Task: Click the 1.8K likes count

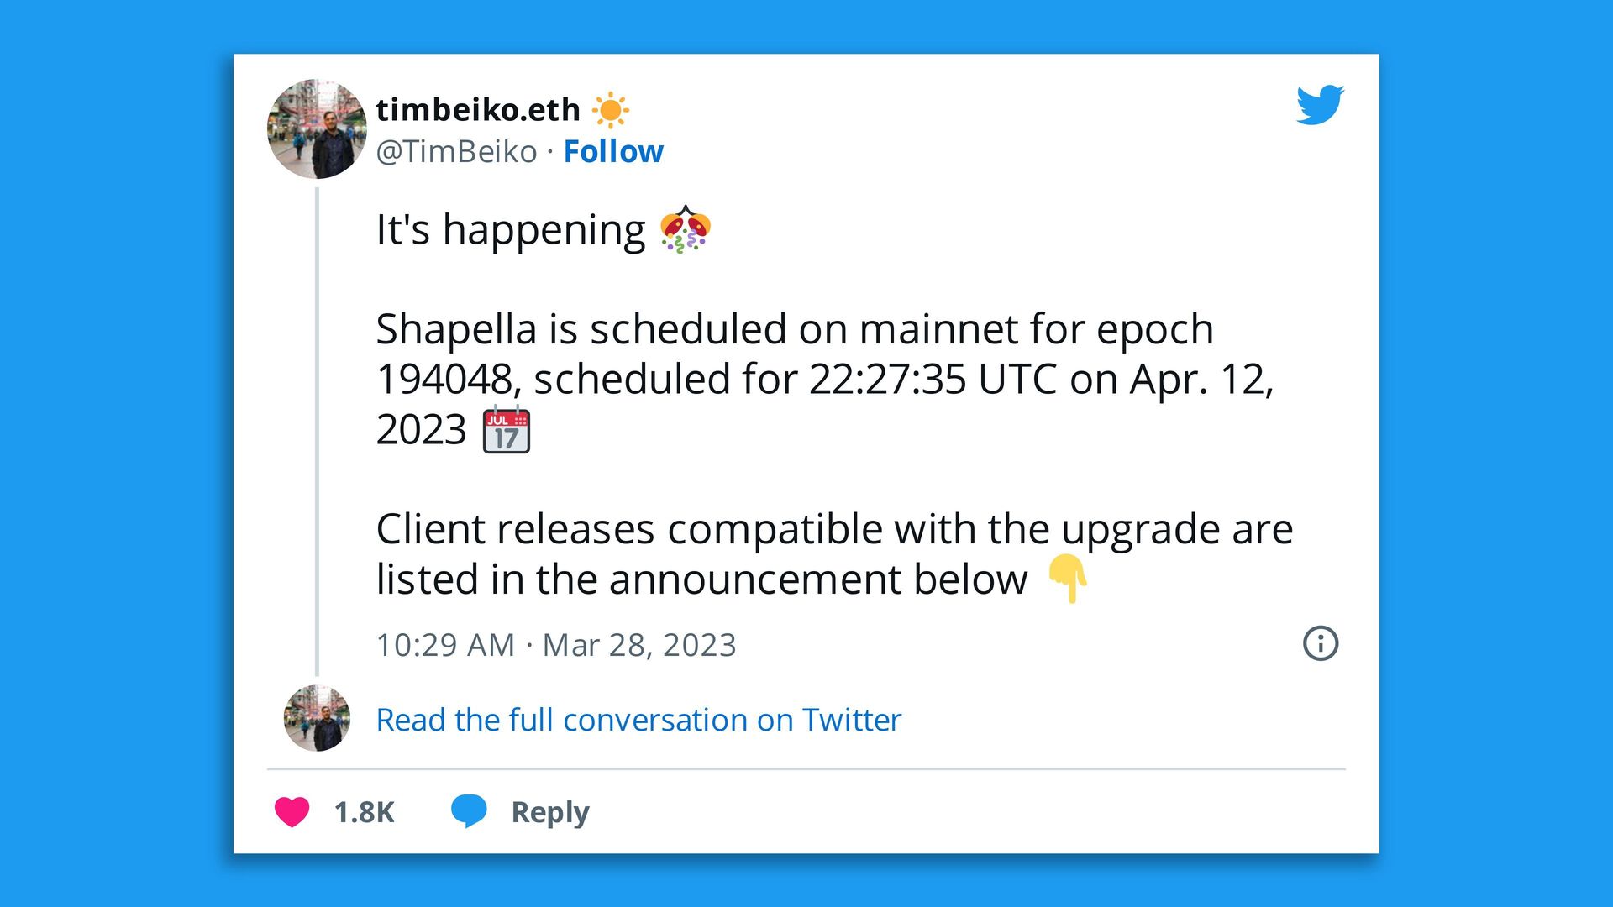Action: click(365, 812)
